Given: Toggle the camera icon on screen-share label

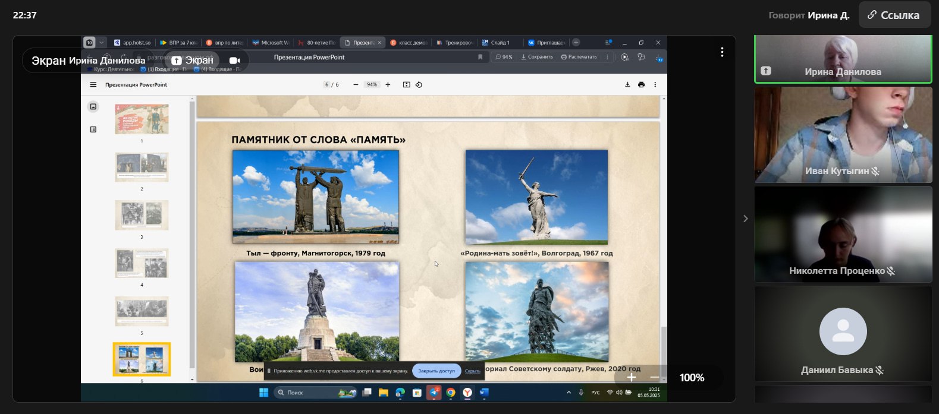Looking at the screenshot, I should pos(235,61).
